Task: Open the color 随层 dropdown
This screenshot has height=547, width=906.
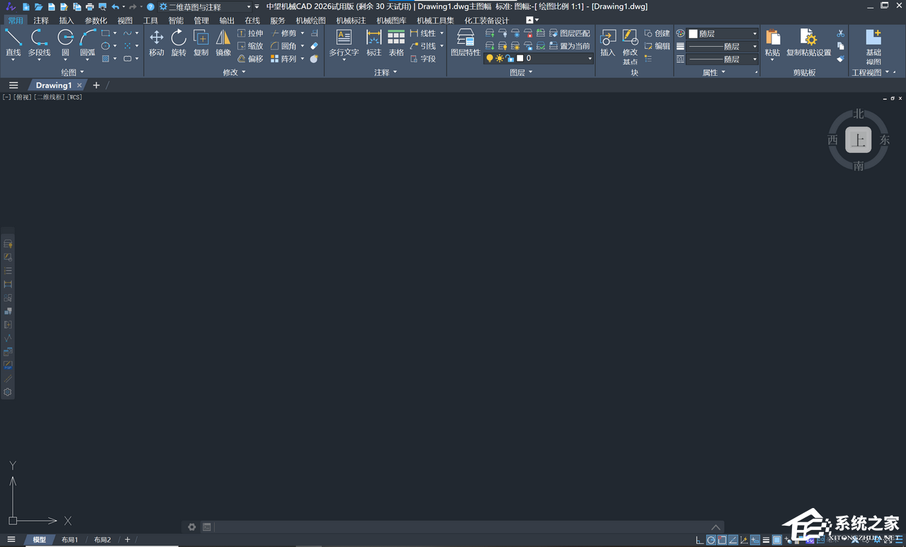Action: click(x=723, y=33)
